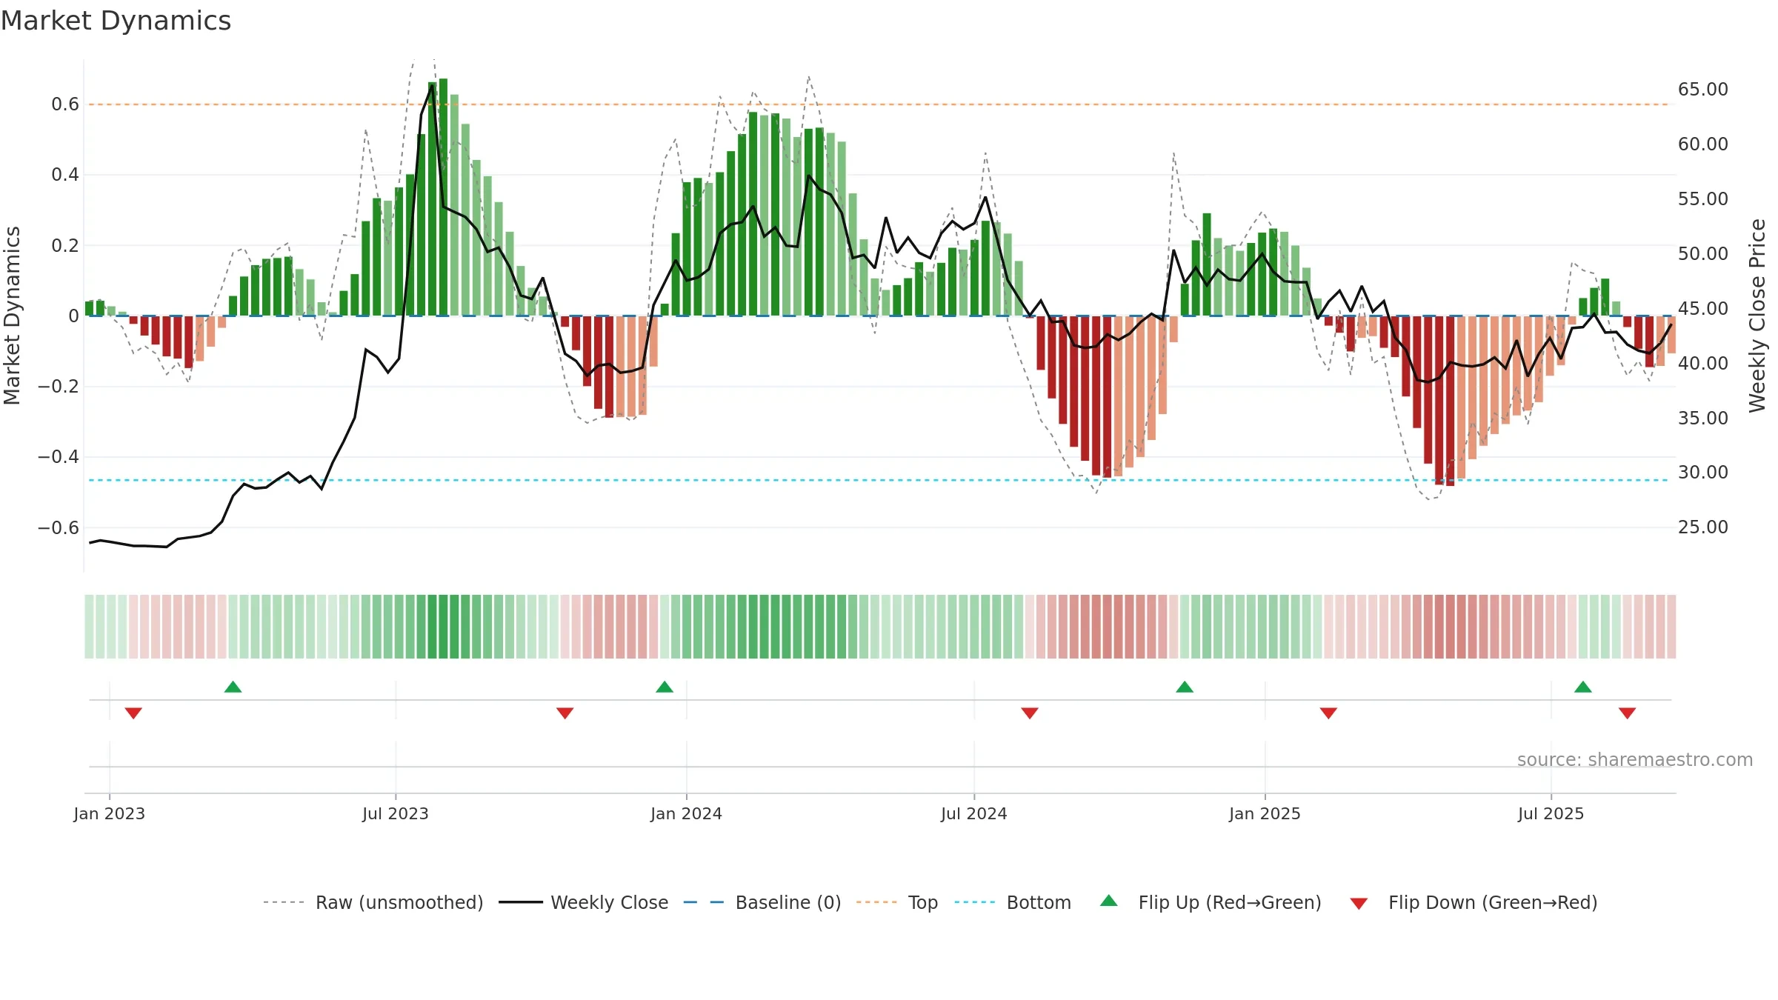Image resolution: width=1778 pixels, height=1000 pixels.
Task: Click the Market Dynamics chart title
Action: 116,21
